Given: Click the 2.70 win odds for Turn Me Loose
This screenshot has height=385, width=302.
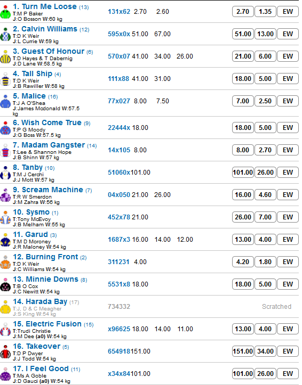Looking at the screenshot, I should 243,12.
